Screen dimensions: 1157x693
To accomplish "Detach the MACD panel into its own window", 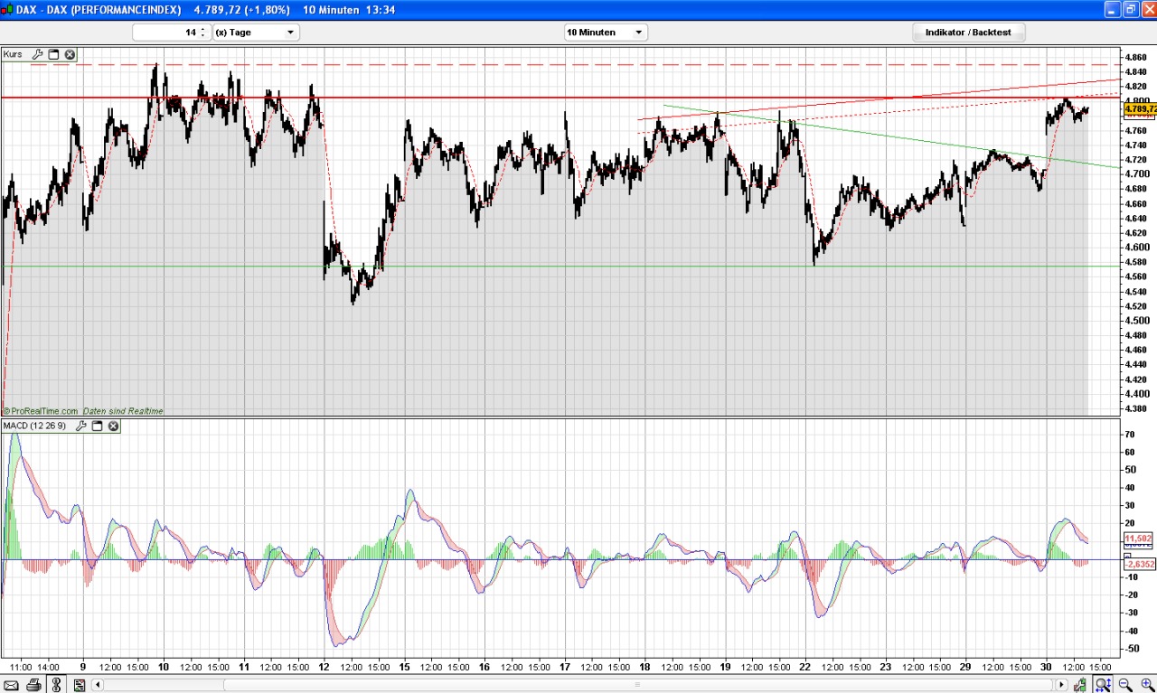I will 99,426.
